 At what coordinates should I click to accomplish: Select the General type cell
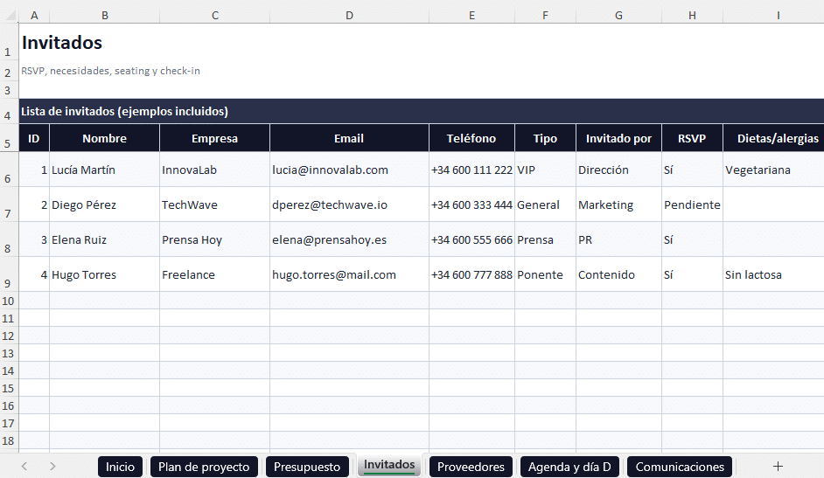tap(546, 204)
